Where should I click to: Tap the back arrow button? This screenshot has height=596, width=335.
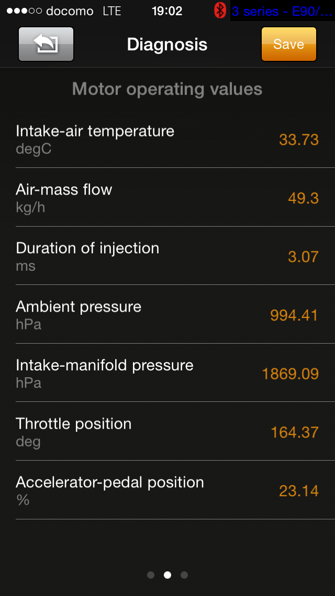click(46, 44)
